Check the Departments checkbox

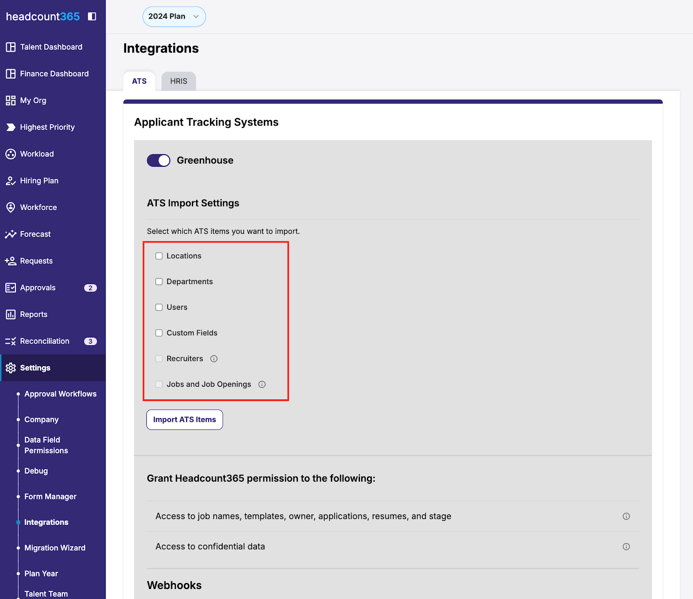click(159, 282)
